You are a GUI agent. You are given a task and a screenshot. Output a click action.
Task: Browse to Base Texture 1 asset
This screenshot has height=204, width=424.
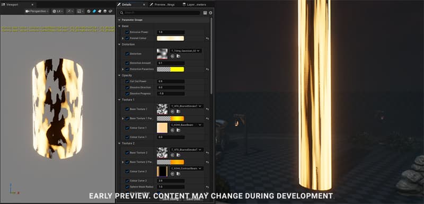coord(178,111)
